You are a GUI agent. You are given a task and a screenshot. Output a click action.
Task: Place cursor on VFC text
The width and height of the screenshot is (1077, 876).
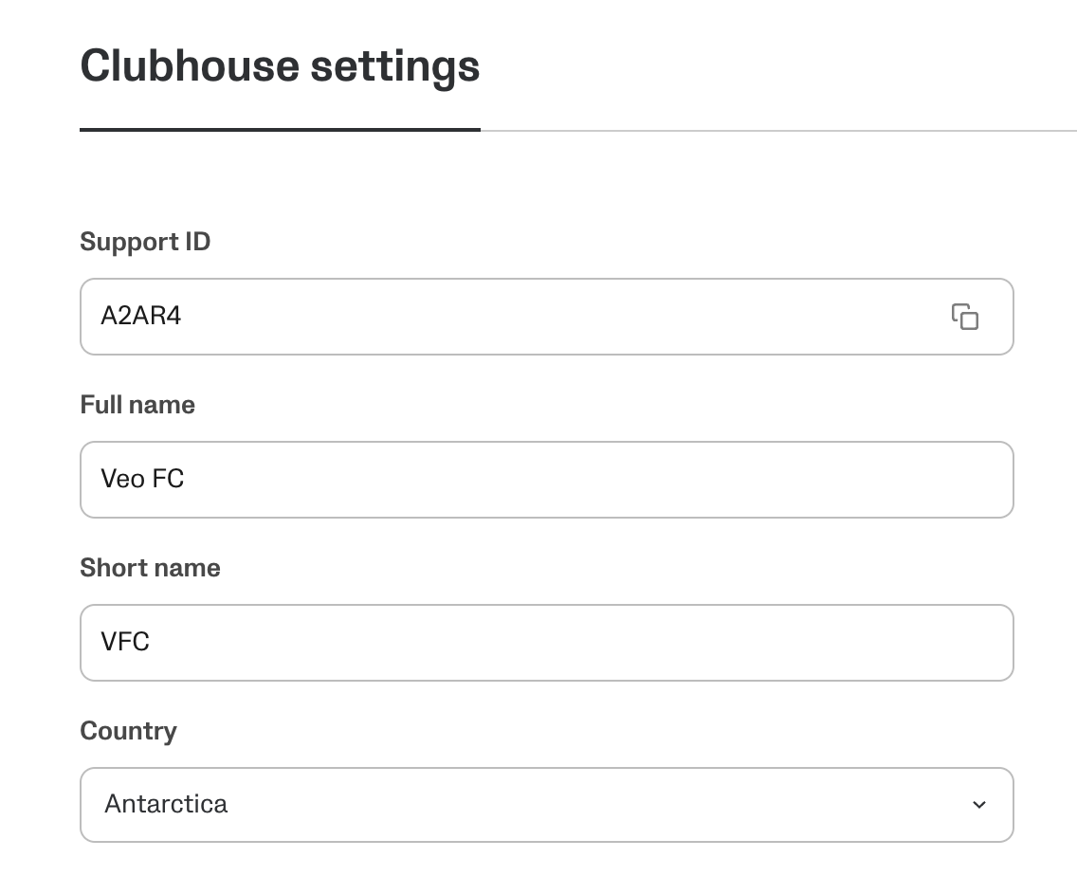click(x=125, y=642)
